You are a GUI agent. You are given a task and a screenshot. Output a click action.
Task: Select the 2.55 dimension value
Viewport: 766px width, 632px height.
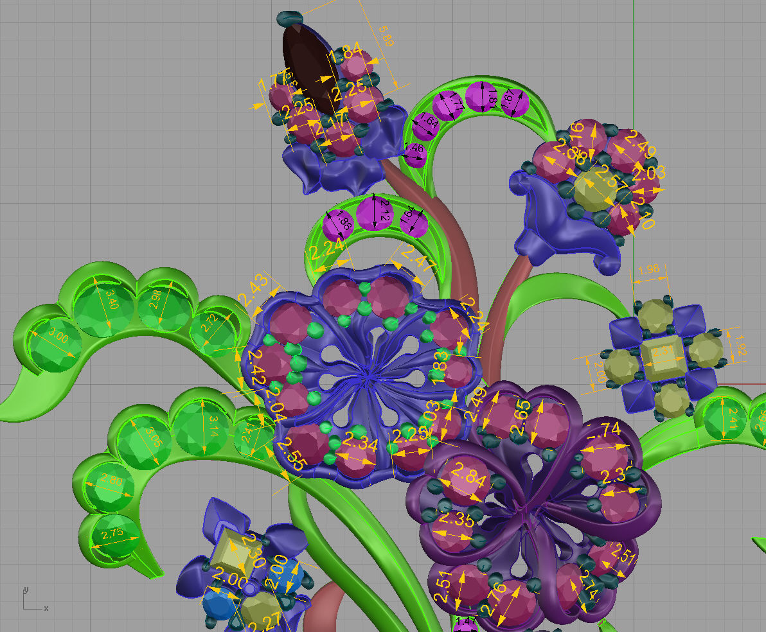tap(291, 453)
